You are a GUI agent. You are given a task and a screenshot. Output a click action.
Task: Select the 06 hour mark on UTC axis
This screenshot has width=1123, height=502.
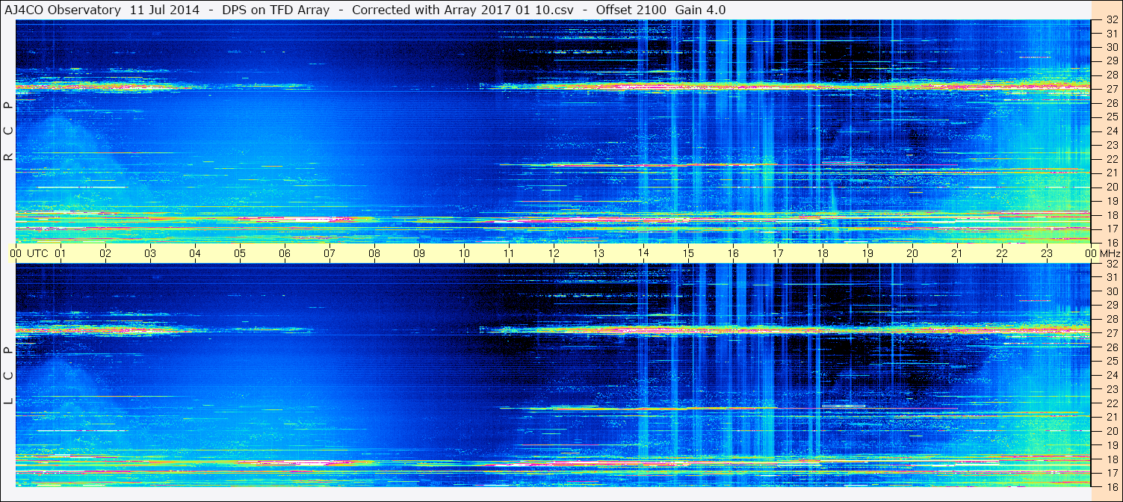pos(285,253)
